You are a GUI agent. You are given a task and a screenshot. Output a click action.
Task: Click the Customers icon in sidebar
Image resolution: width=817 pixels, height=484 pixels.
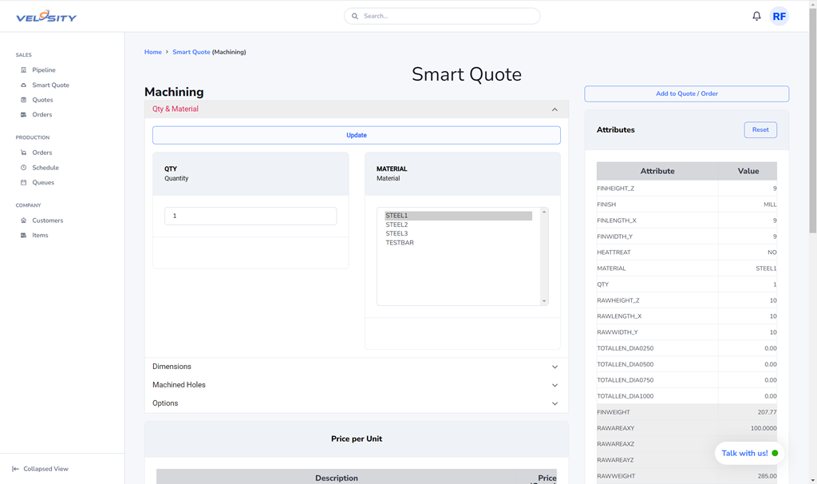tap(24, 220)
